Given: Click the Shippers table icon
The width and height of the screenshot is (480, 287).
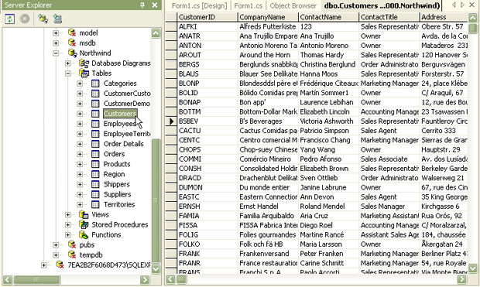Looking at the screenshot, I should [95, 184].
